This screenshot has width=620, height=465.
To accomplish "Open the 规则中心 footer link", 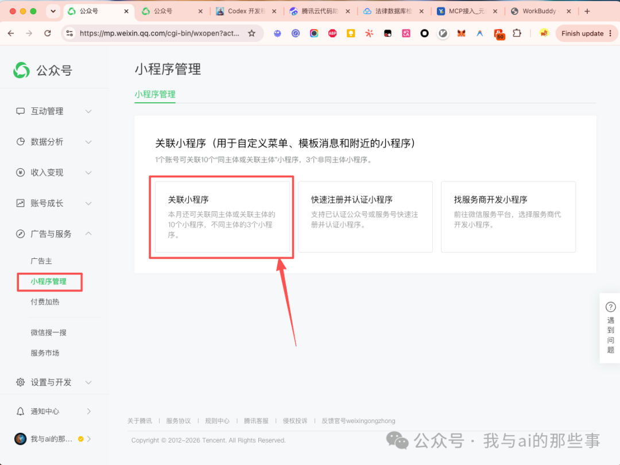I will pyautogui.click(x=217, y=421).
